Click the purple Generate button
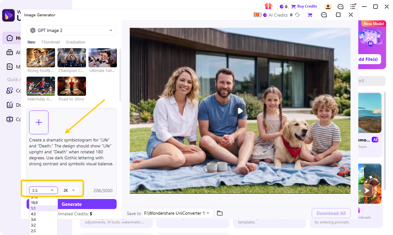Viewport: 393px width, 235px height. (72, 204)
